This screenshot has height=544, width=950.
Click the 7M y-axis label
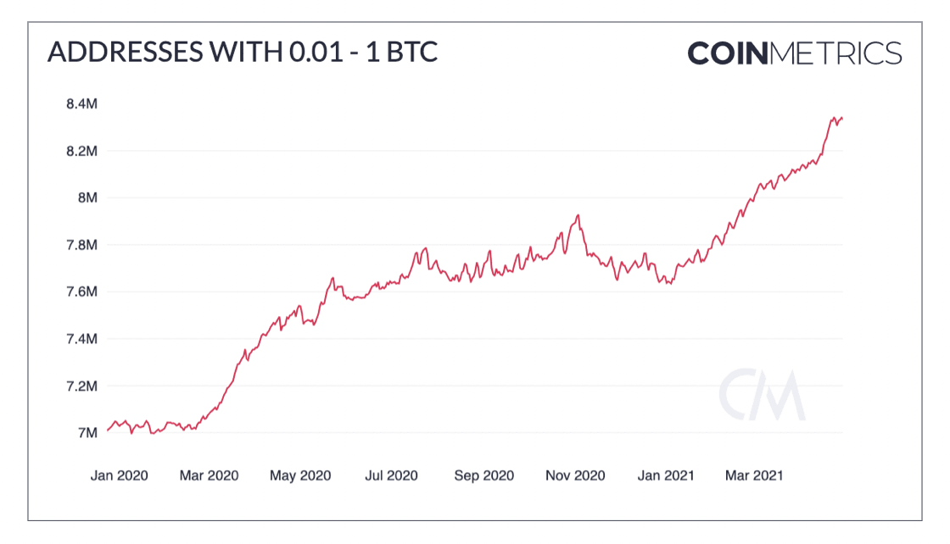point(88,433)
